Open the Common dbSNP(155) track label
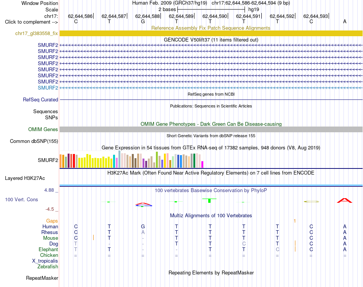363x287 pixels. point(34,141)
